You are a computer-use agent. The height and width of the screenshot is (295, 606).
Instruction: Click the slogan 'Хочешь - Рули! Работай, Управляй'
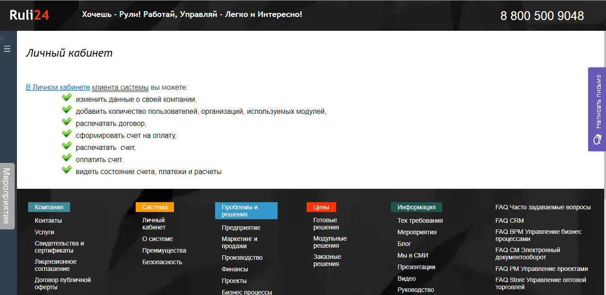click(192, 14)
